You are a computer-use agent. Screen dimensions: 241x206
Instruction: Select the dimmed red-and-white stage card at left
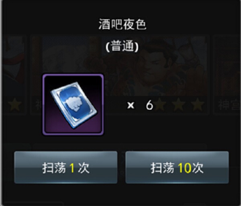[x=14, y=75]
